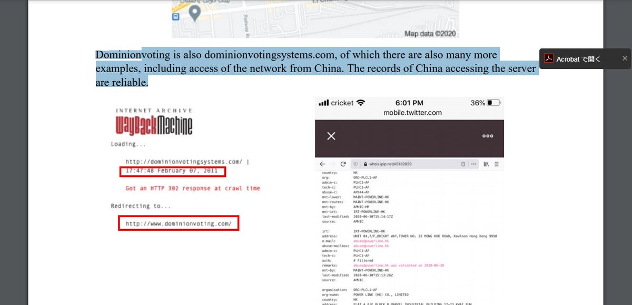Click the reload icon in phone browser toolbar
632x305 pixels.
(x=343, y=164)
